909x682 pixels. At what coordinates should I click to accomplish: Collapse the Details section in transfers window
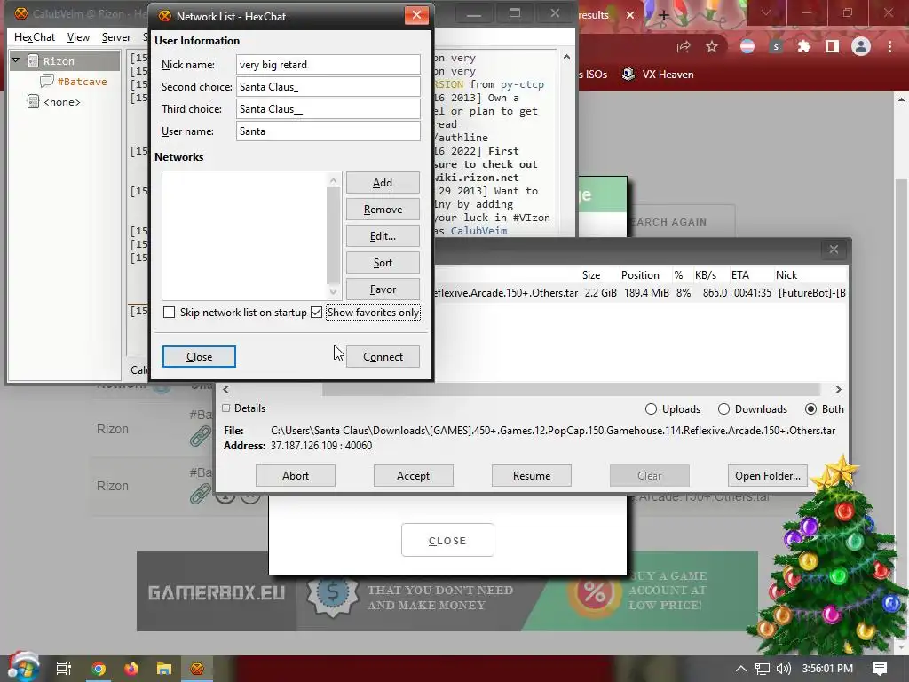(x=226, y=408)
